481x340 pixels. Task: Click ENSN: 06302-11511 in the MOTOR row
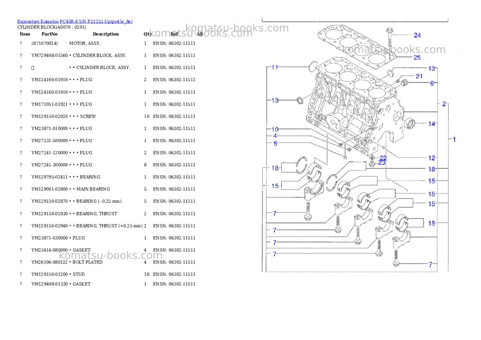(174, 44)
